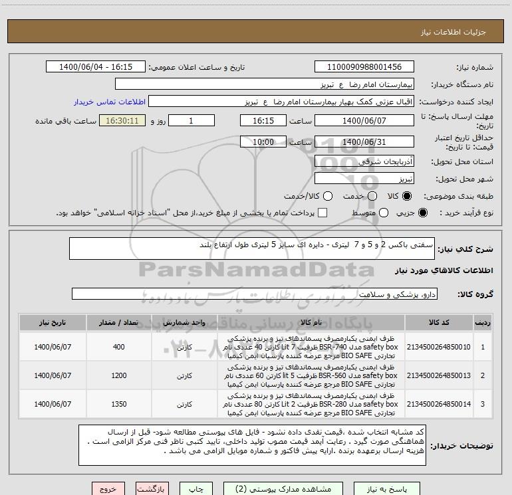The width and height of the screenshot is (512, 495).
Task: Click مشاهده مدارک پیوستی (2) button
Action: click(x=283, y=489)
